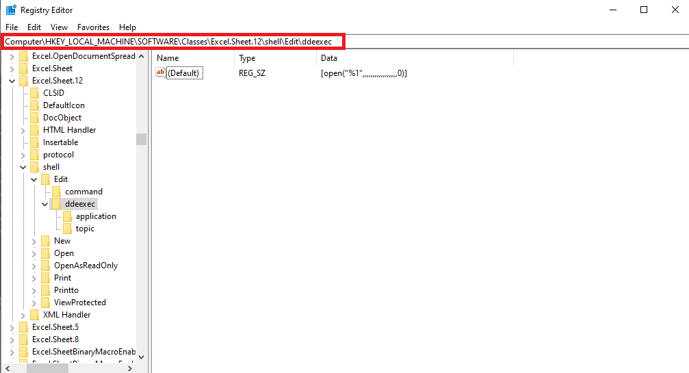The image size is (689, 373).
Task: Collapse the shell key
Action: (23, 167)
